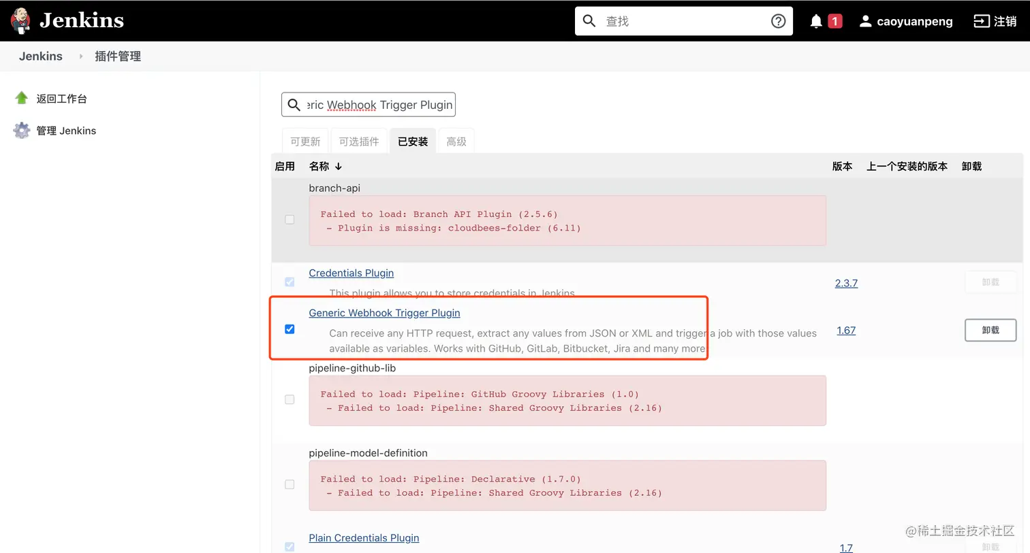Click the Branch API failed to load message
The width and height of the screenshot is (1030, 553).
point(567,221)
